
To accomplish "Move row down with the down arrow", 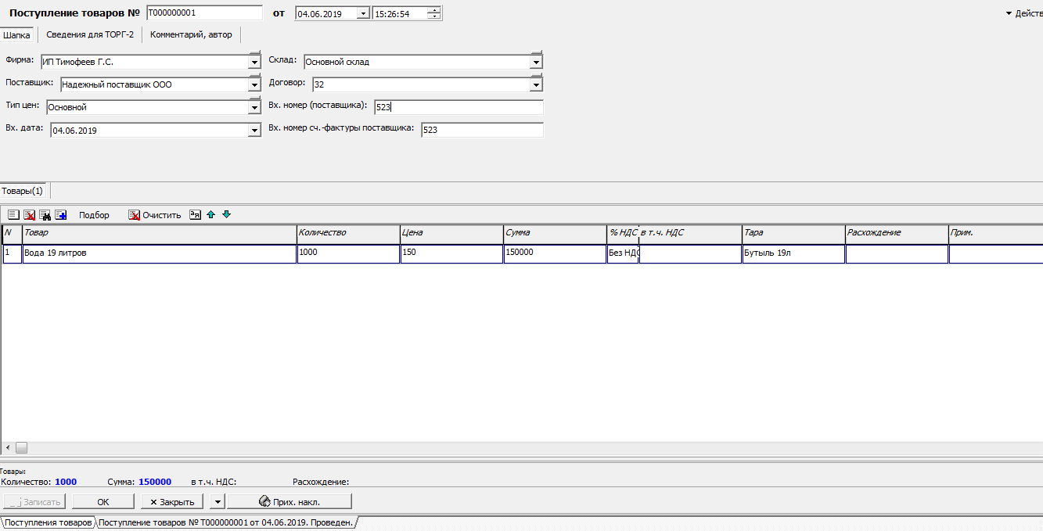I will click(x=226, y=214).
